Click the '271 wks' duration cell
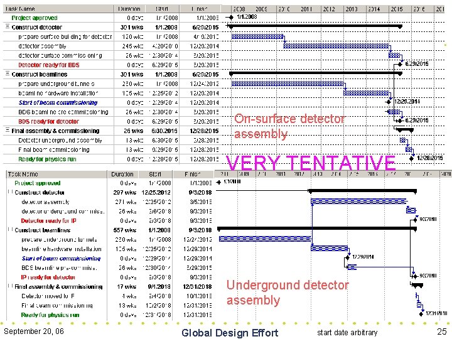The image size is (452, 339). (123, 202)
